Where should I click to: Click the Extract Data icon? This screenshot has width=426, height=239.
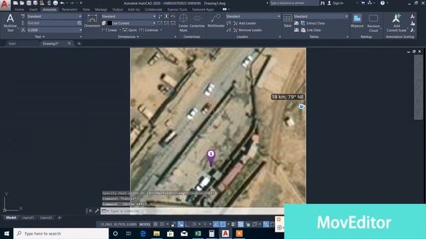(x=304, y=23)
